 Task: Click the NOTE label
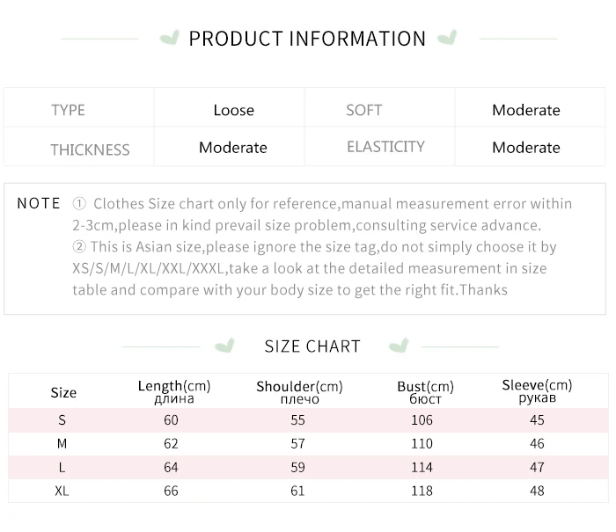(39, 203)
